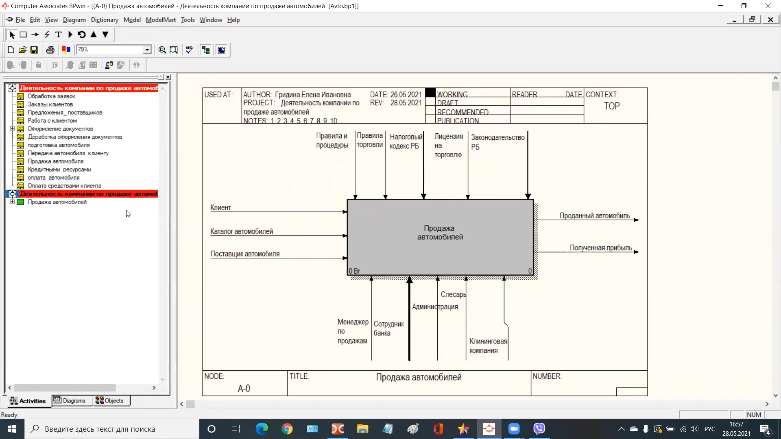
Task: Open the Dictionary menu
Action: point(105,20)
